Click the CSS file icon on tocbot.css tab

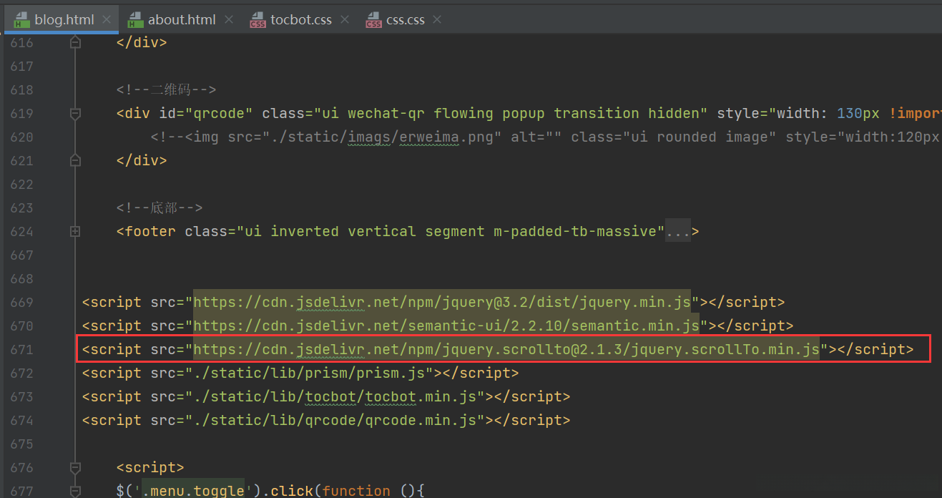pos(257,20)
